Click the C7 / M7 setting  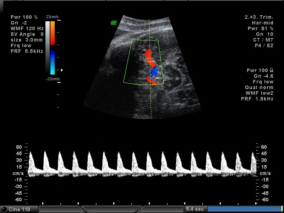(x=263, y=40)
